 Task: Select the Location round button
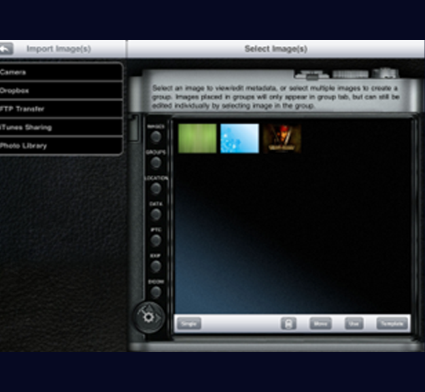pos(156,188)
